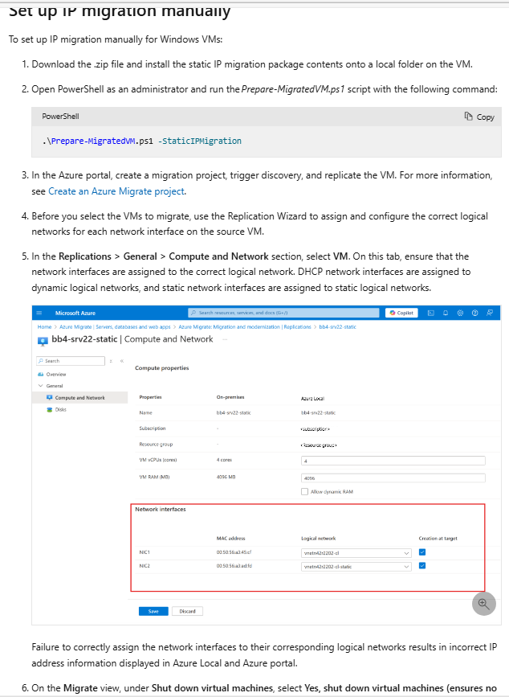This screenshot has width=509, height=697.
Task: Open the NIC1 logical network dropdown
Action: pyautogui.click(x=356, y=553)
